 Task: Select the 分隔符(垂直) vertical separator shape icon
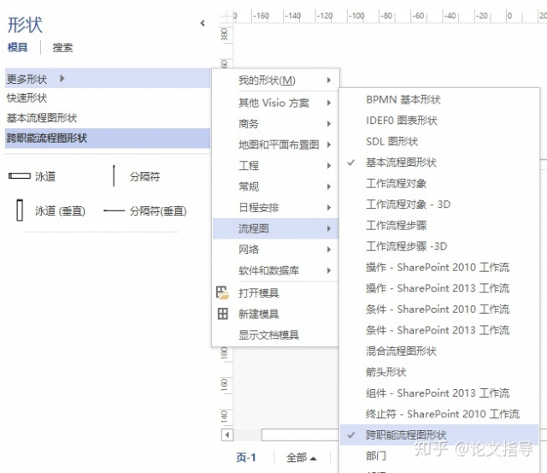[114, 210]
